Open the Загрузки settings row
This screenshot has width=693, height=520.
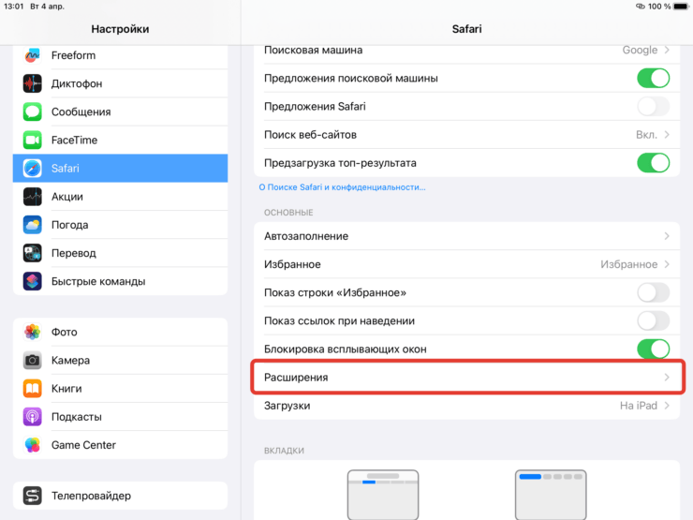467,406
